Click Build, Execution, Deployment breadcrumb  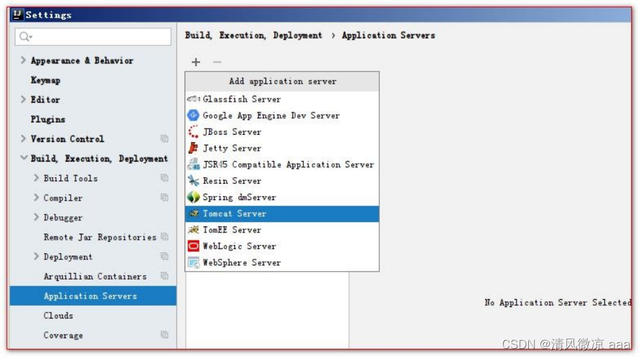(253, 35)
